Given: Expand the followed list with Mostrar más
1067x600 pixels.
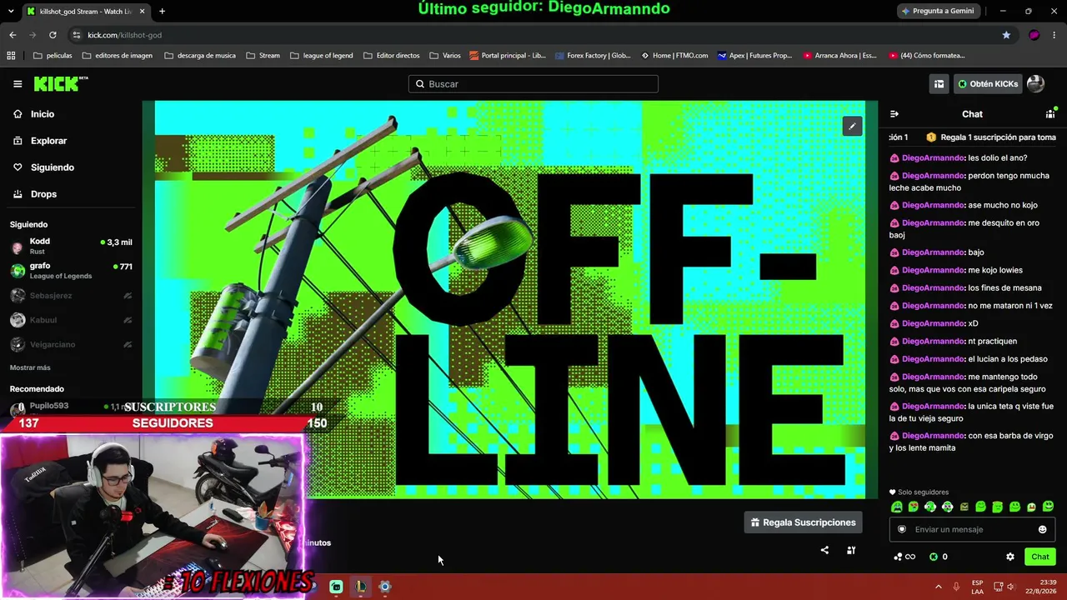Looking at the screenshot, I should 30,367.
